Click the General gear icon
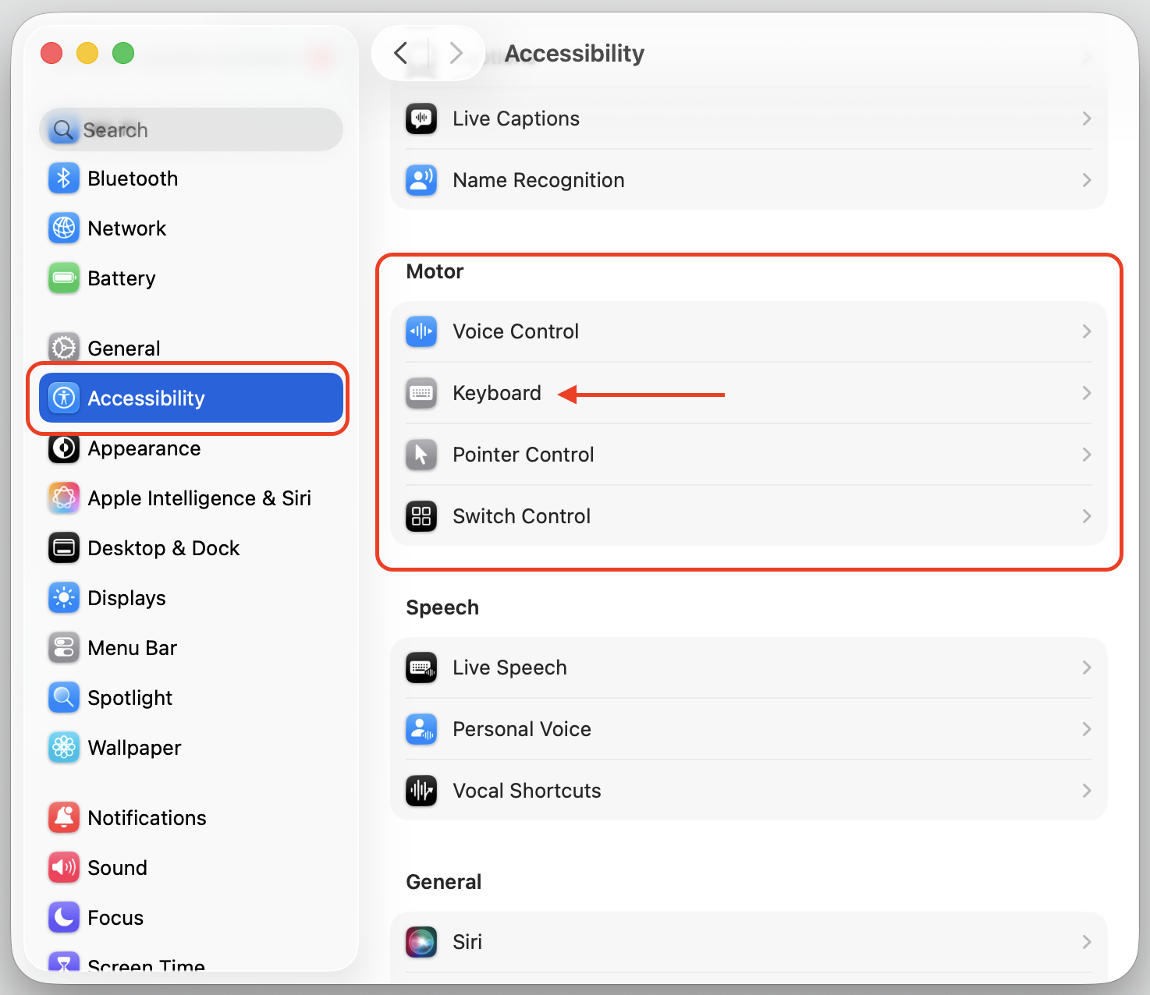Screen dimensions: 1150x995 [64, 348]
